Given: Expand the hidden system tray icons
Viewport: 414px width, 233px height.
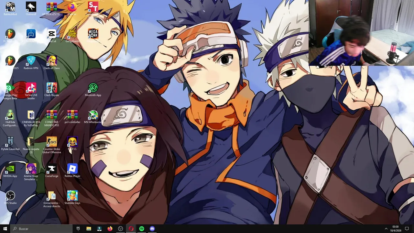Looking at the screenshot, I should coord(386,228).
